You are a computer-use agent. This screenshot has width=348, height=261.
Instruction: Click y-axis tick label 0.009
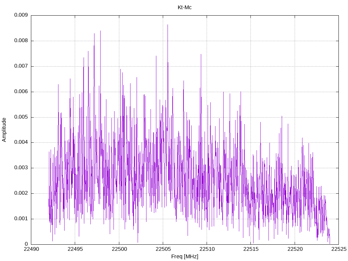point(21,15)
